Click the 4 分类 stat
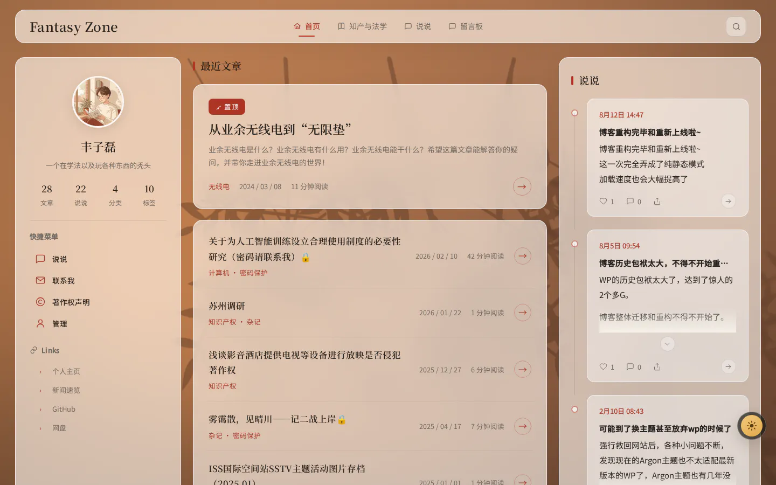The image size is (776, 485). click(115, 195)
